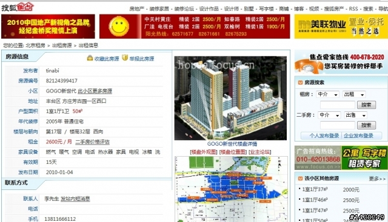This screenshot has height=222, width=388.
Task: Go to 出租房源 breadcrumb
Action: tap(62, 45)
